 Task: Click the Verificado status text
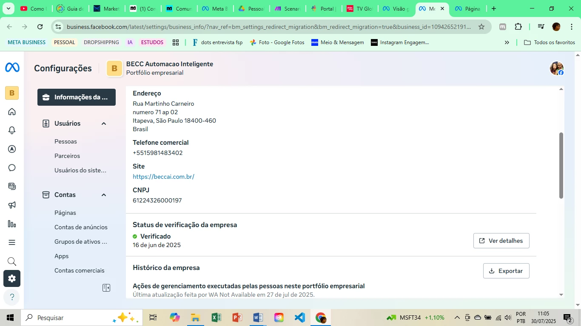pyautogui.click(x=155, y=236)
